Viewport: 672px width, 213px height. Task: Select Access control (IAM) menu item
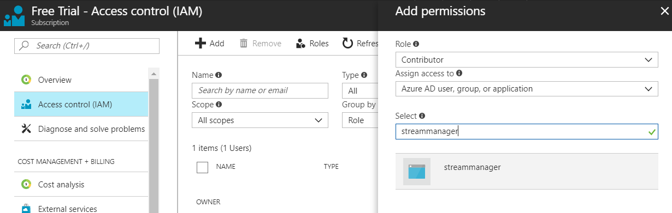click(81, 105)
